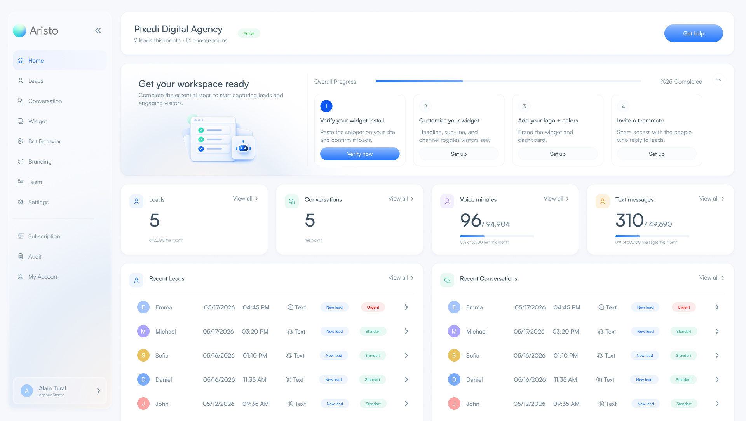746x421 pixels.
Task: Open Emma's lead row chevron in Recent Leads
Action: click(406, 307)
